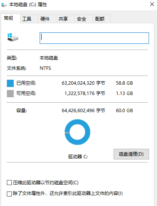The width and height of the screenshot is (157, 206).
Task: Click the 磁盘清理(D) button
Action: [x=131, y=154]
